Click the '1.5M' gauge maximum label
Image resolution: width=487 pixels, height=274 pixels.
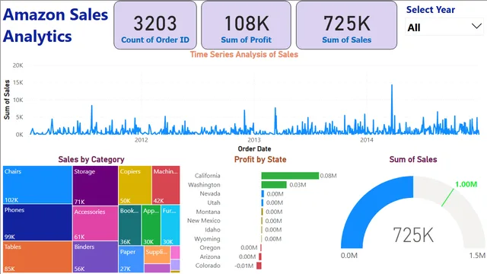click(477, 256)
